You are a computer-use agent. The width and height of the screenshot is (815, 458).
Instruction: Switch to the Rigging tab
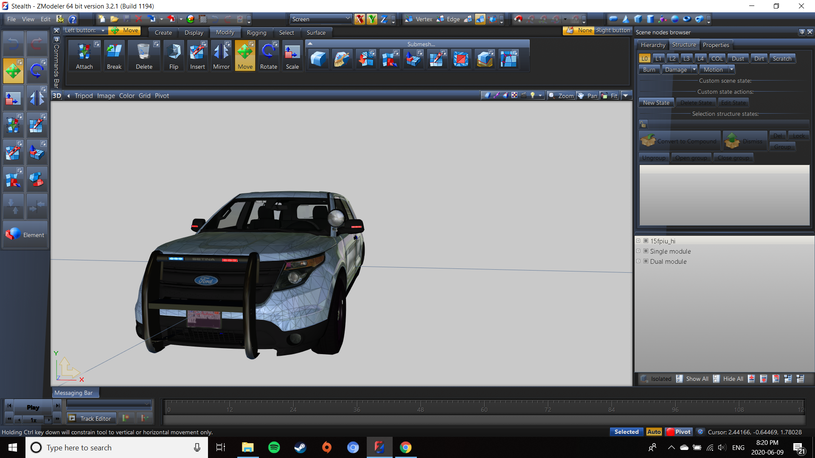coord(256,33)
